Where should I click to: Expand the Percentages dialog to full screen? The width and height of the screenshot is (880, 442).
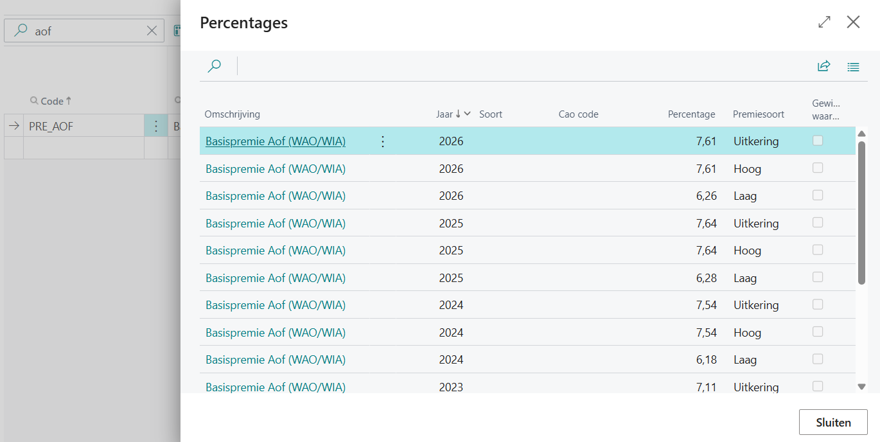[824, 22]
